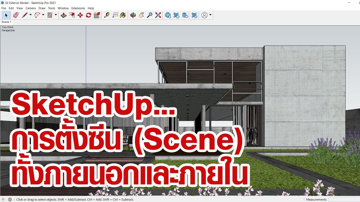360x202 pixels.
Task: Expand the account dropdown arrow
Action: [x=210, y=15]
